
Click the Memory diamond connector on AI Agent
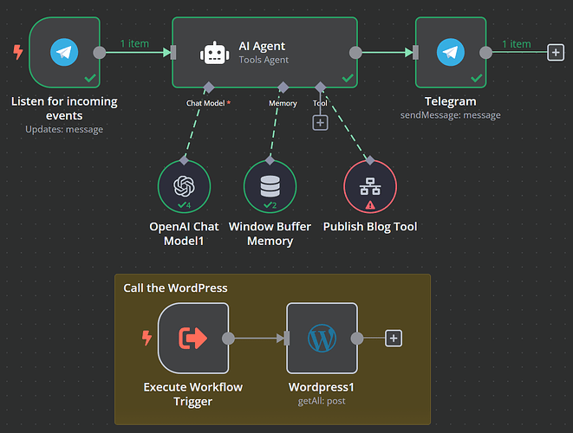(x=283, y=87)
